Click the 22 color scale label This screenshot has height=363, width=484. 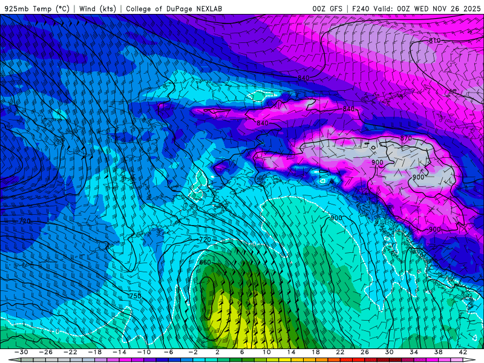(x=340, y=352)
